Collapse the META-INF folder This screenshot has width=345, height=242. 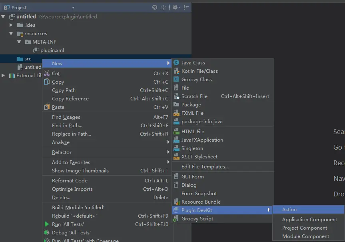tap(19, 42)
